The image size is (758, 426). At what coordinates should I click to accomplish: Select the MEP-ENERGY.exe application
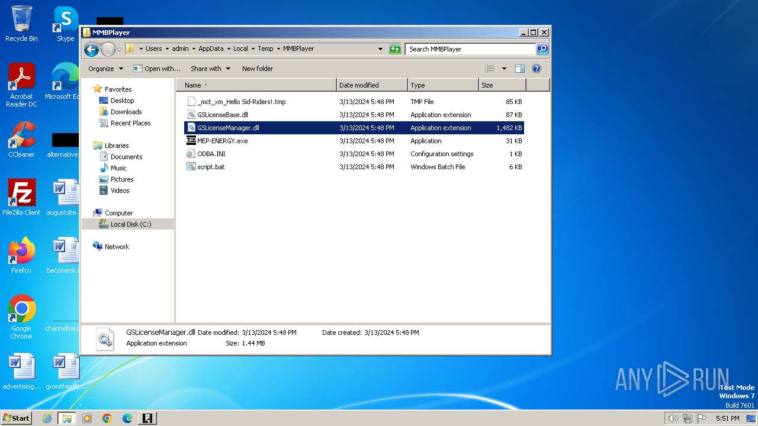pyautogui.click(x=354, y=141)
